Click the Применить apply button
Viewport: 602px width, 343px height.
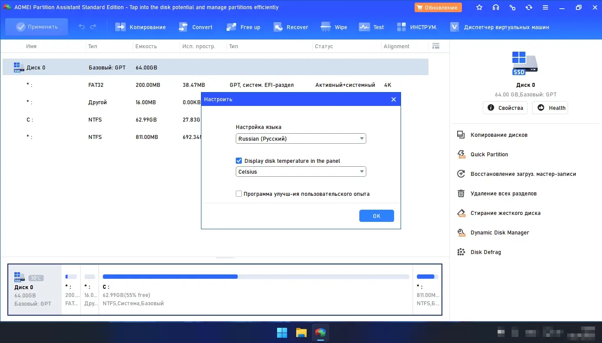click(37, 27)
